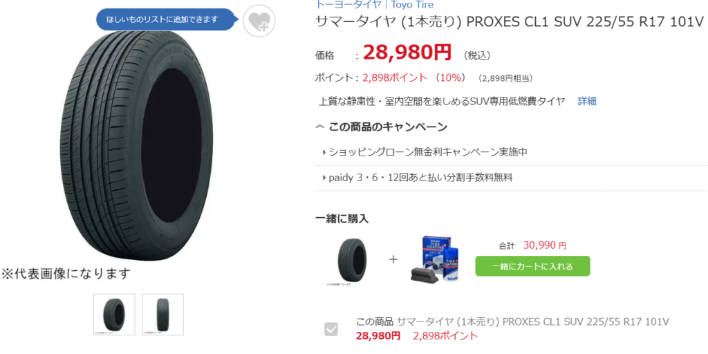This screenshot has height=354, width=708.
Task: Expand the ショッピングローン無金利キャンペーン item
Action: [x=425, y=152]
